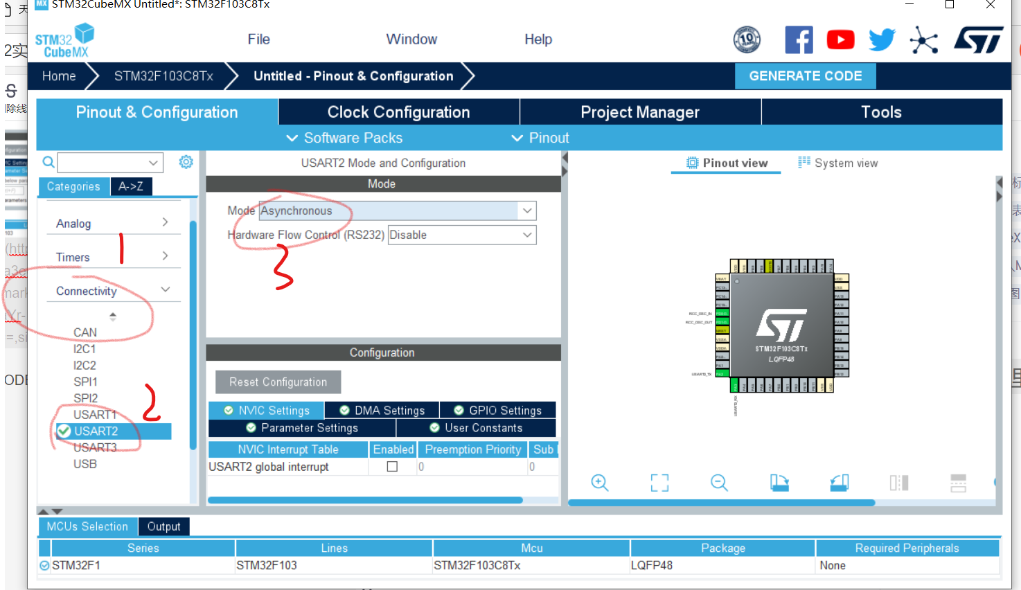The height and width of the screenshot is (590, 1021).
Task: Open the DMA Settings tab
Action: point(382,411)
